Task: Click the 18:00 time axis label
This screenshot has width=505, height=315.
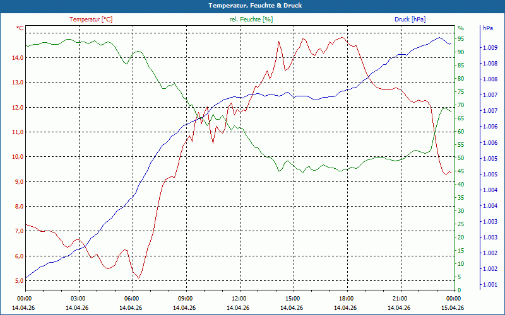Action: pos(345,299)
